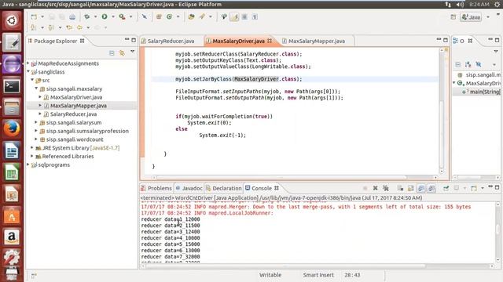Toggle Scroll Lock in Console
Image resolution: width=503 pixels, height=282 pixels.
(410, 188)
